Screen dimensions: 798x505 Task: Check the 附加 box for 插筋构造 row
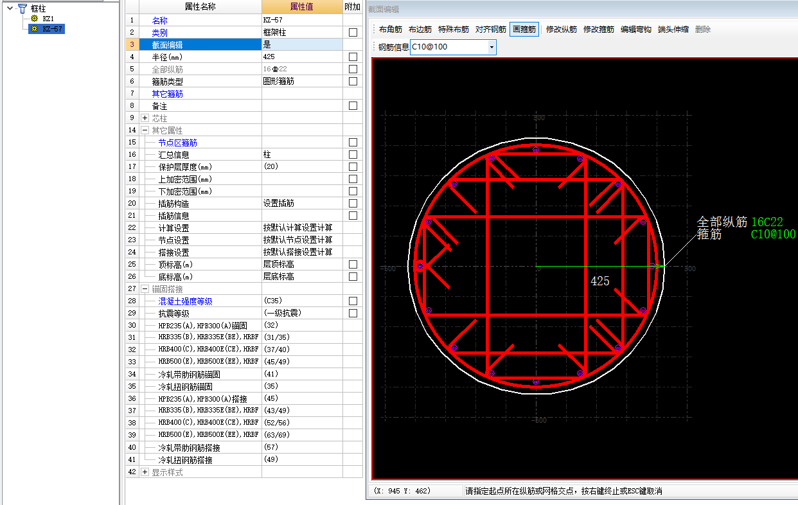[x=353, y=203]
